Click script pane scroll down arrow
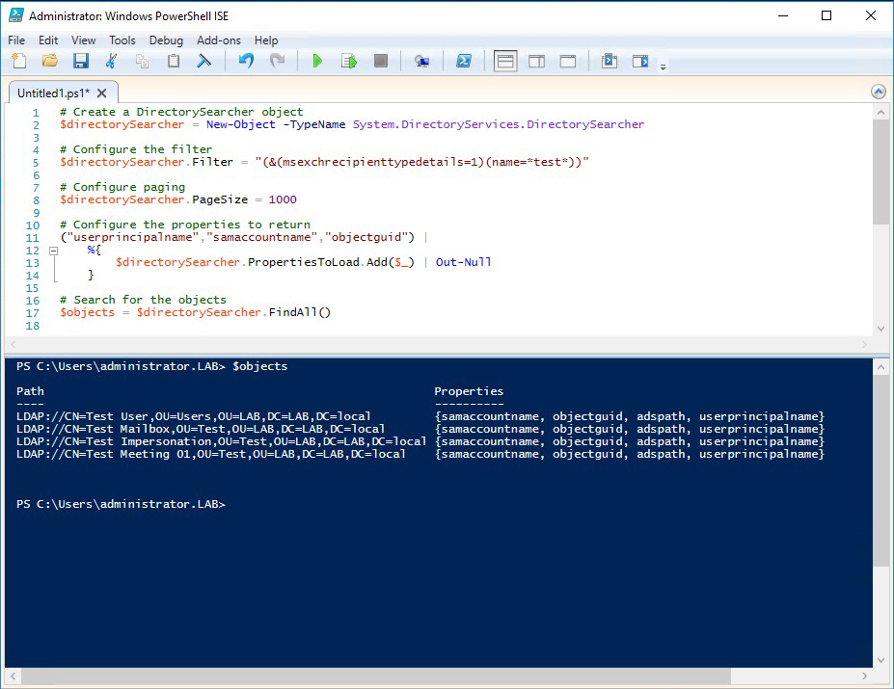The width and height of the screenshot is (894, 689). point(880,329)
